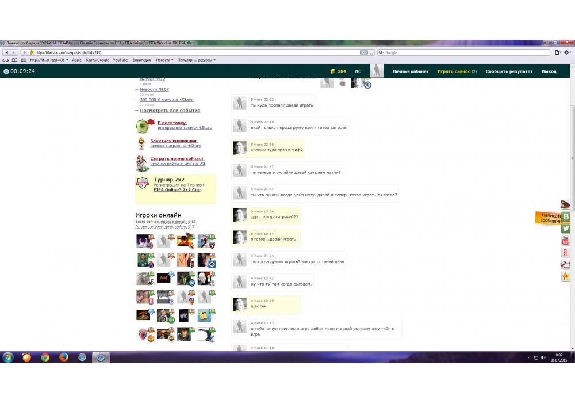
Task: Open the Посмотреть все события link
Action: point(170,111)
